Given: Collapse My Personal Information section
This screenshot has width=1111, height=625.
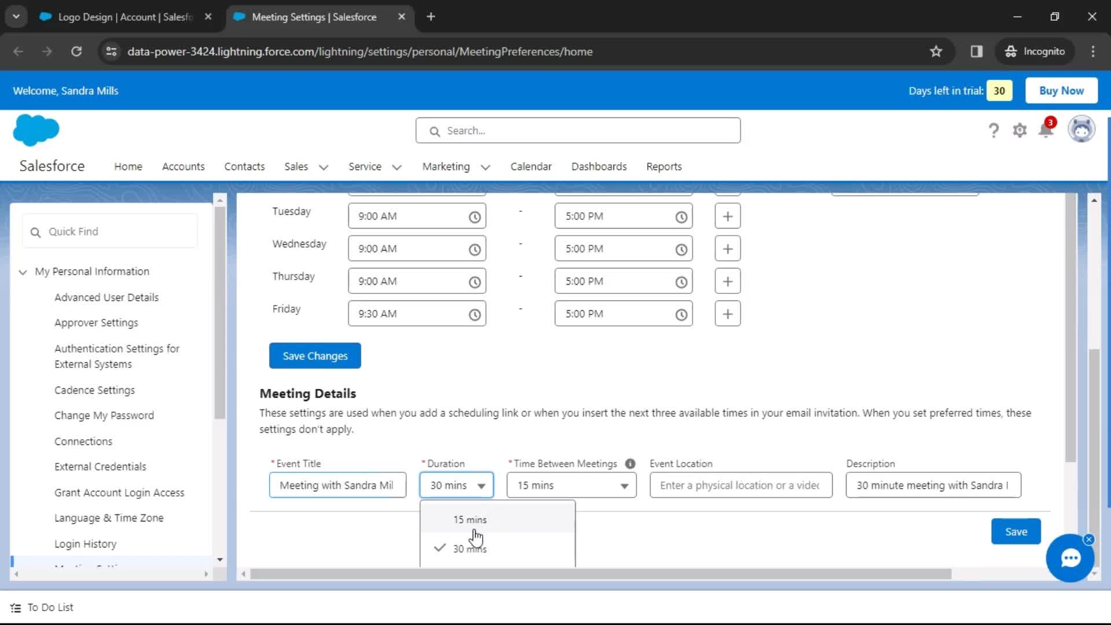Looking at the screenshot, I should pos(23,272).
